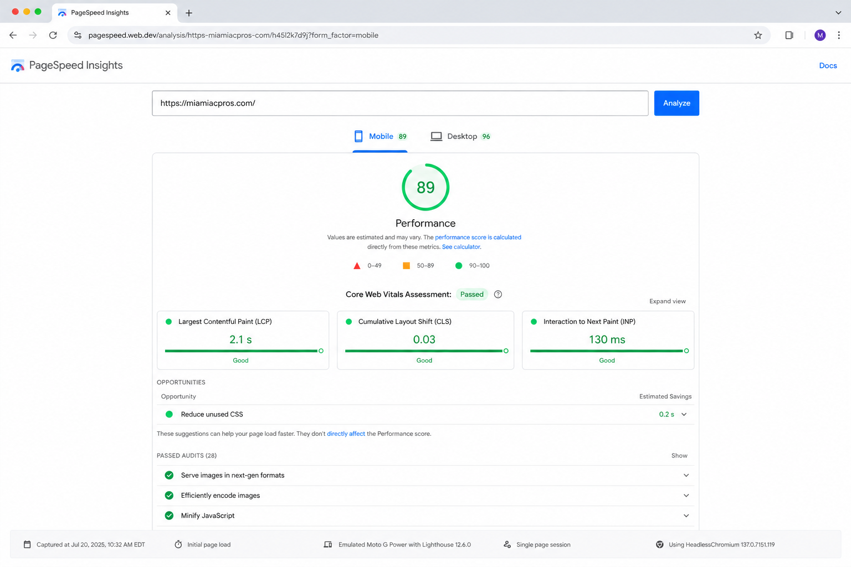Viewport: 851px width, 567px height.
Task: Bookmark this page with the star icon
Action: [758, 35]
